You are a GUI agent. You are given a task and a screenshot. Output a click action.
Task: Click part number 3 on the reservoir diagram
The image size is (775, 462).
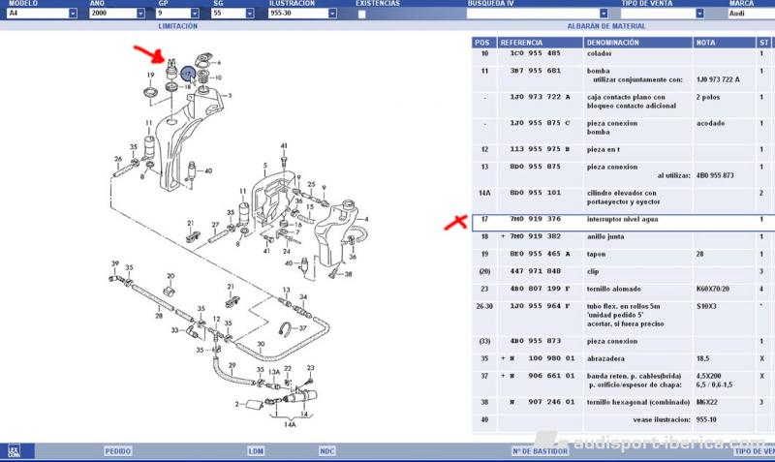(230, 96)
